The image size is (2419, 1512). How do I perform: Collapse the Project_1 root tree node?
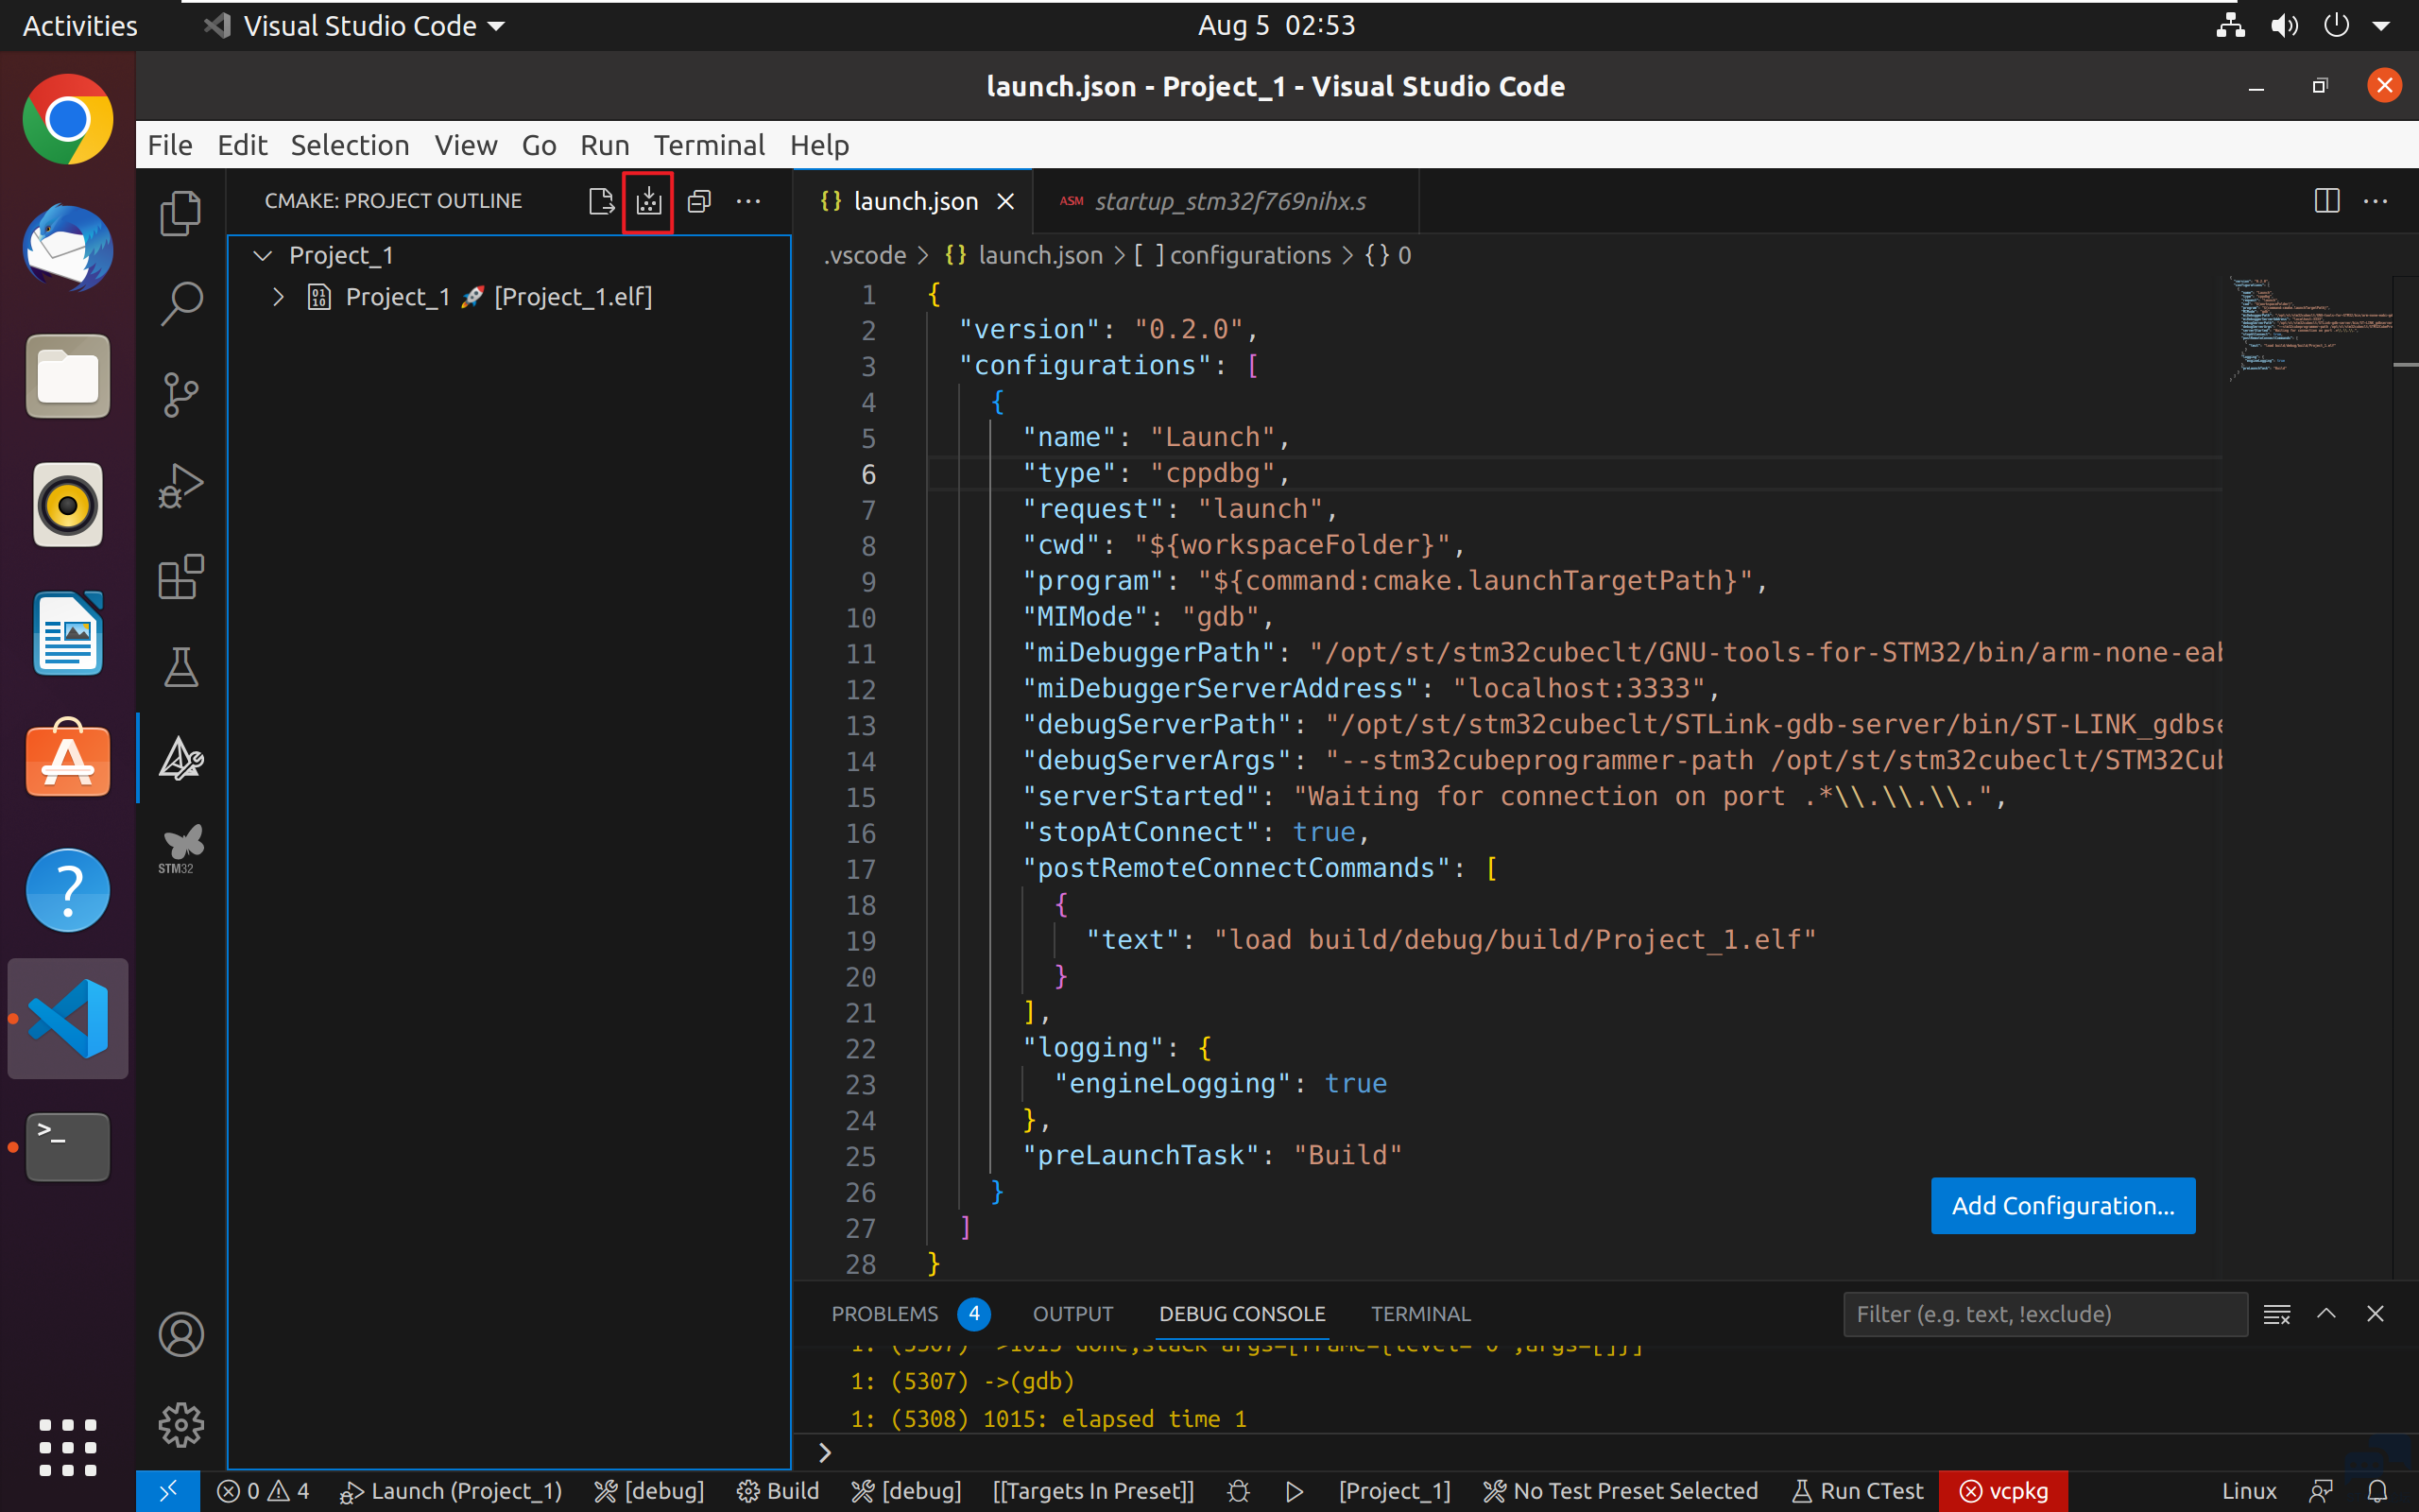(263, 255)
